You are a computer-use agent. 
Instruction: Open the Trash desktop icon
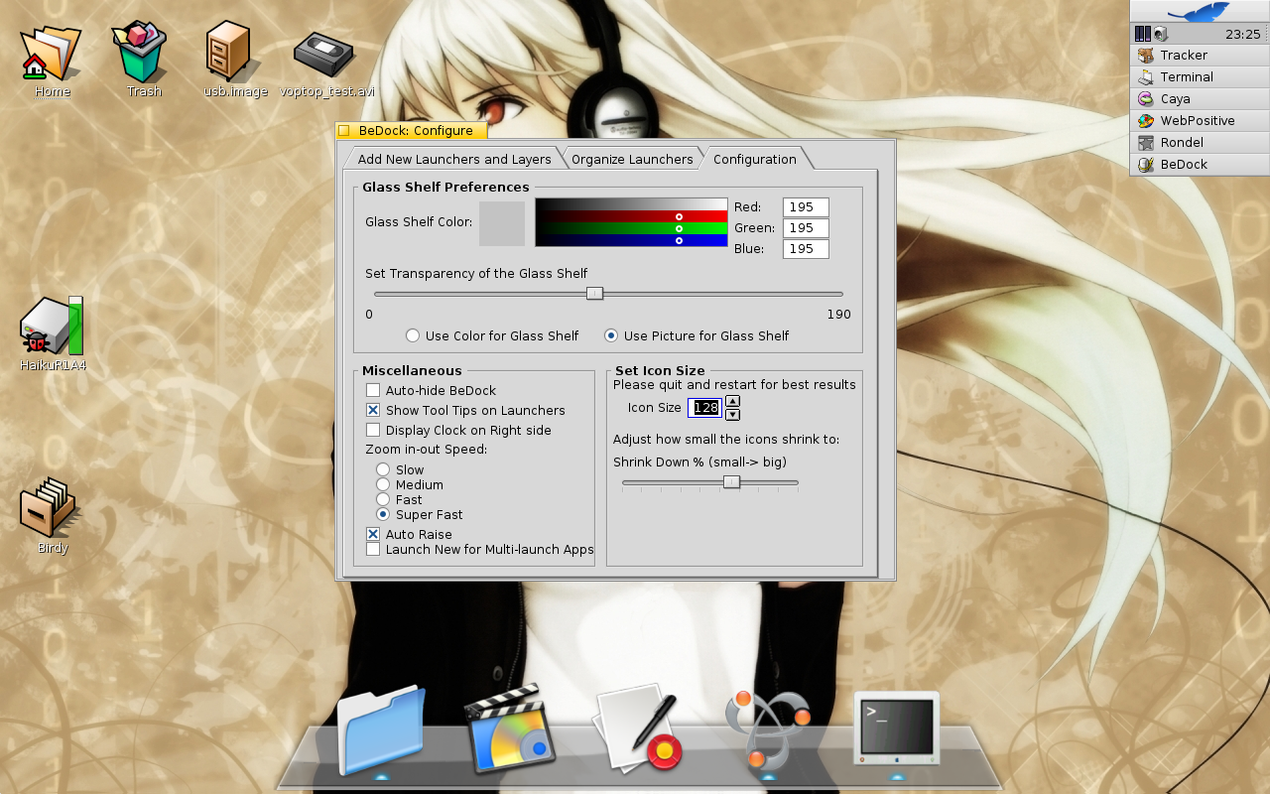[x=144, y=55]
